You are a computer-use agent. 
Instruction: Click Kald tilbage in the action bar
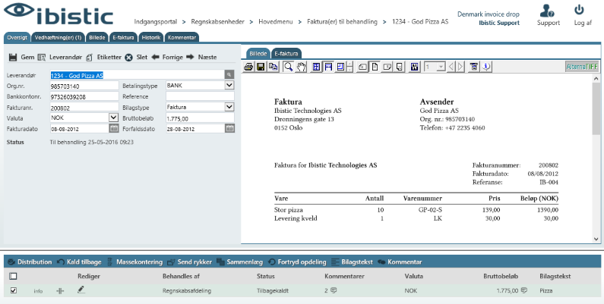(79, 262)
